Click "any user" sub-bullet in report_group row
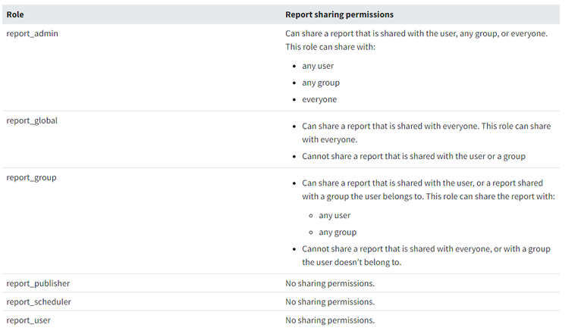Image resolution: width=581 pixels, height=331 pixels. (334, 215)
